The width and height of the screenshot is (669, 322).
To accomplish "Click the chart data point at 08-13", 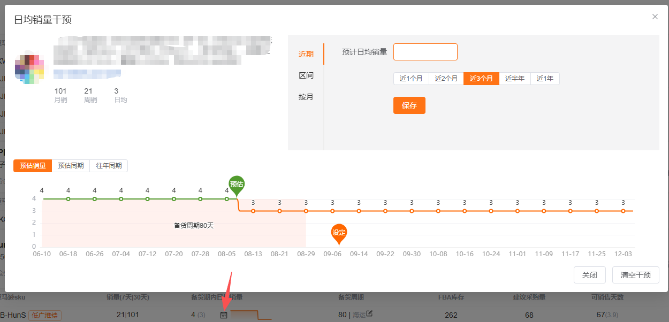I will (253, 211).
